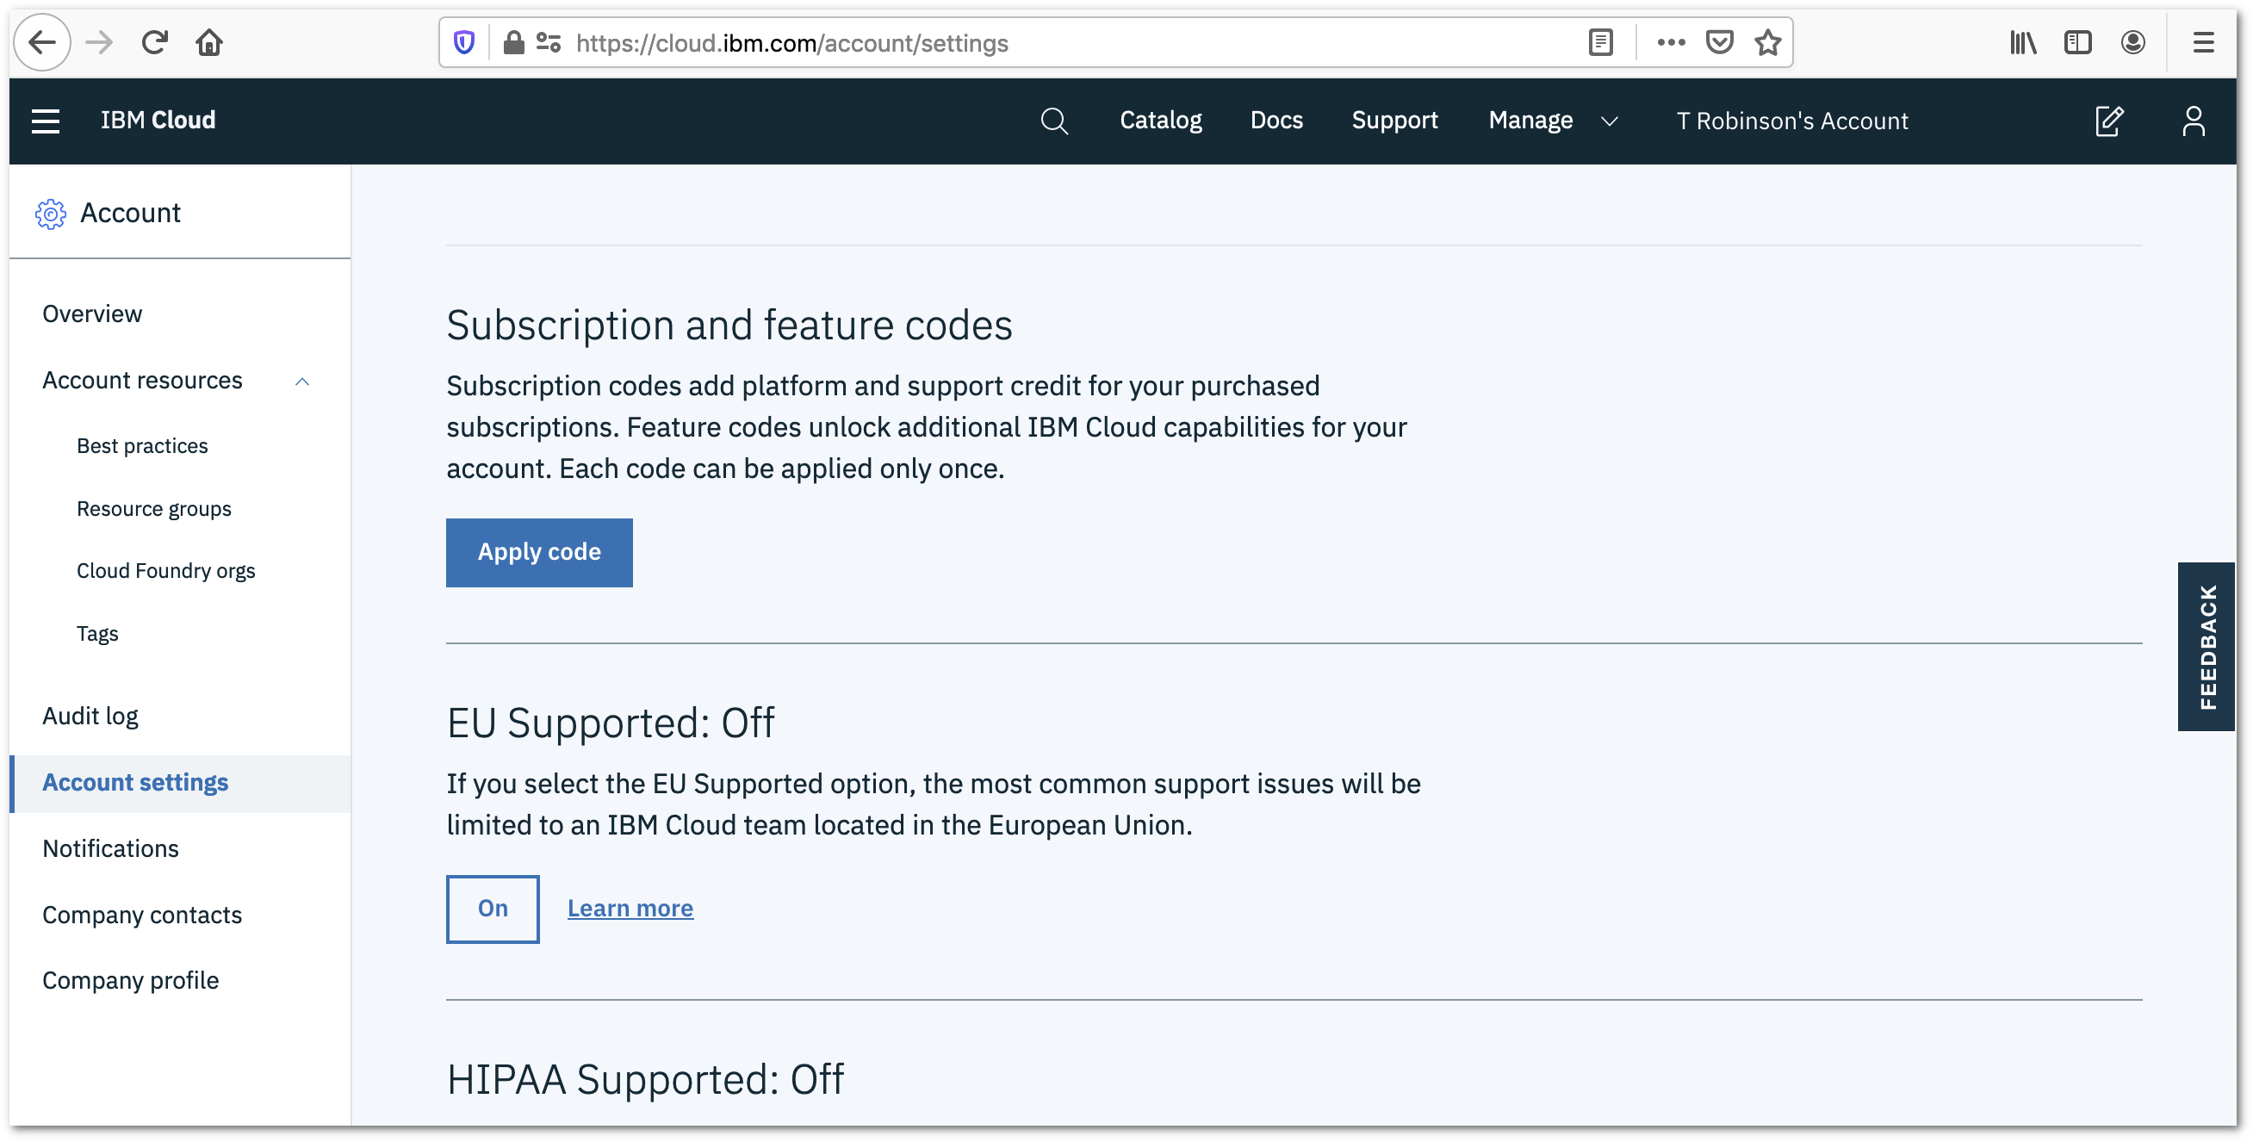2253x1142 pixels.
Task: Click the Account heading in sidebar
Action: (x=129, y=214)
